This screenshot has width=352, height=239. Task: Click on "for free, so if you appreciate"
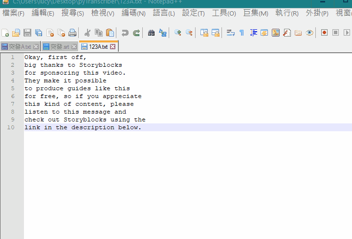pos(83,96)
